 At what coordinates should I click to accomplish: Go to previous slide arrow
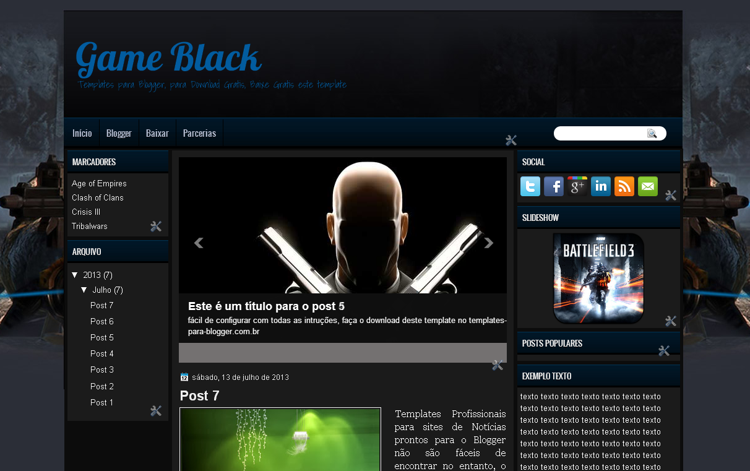(199, 243)
